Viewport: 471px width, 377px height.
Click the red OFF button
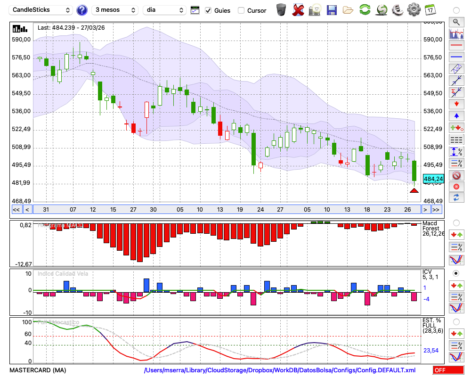[448, 370]
